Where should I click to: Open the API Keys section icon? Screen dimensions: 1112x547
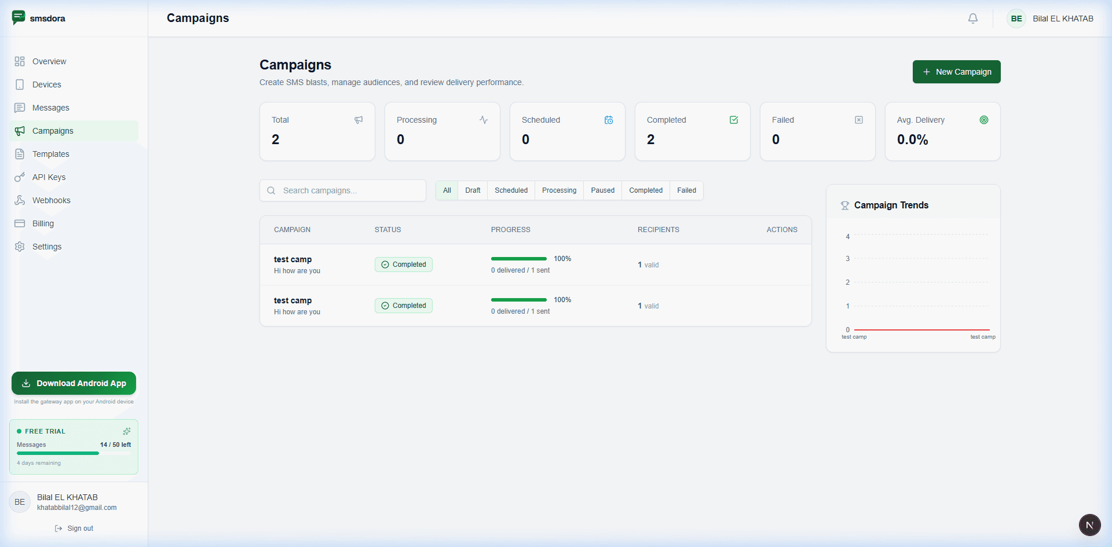pyautogui.click(x=20, y=177)
